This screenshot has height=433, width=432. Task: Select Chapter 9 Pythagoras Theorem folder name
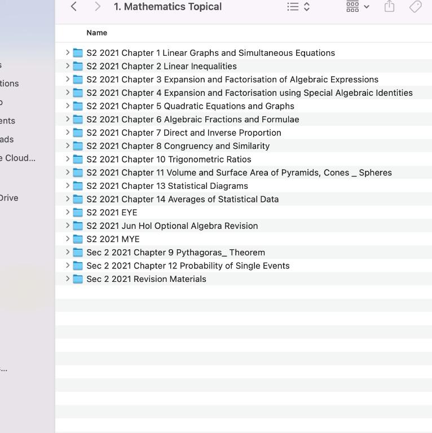point(175,253)
